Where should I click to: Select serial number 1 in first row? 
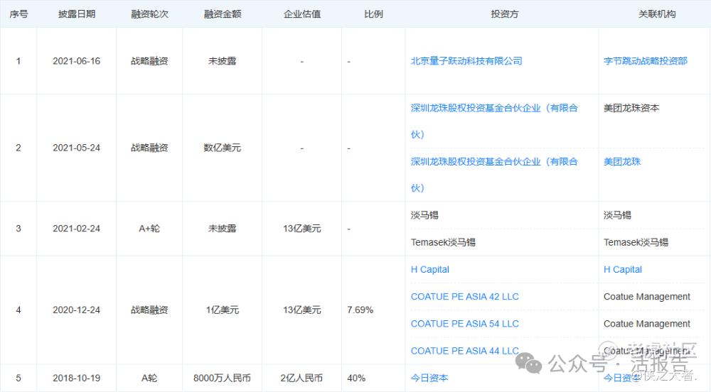tap(18, 61)
